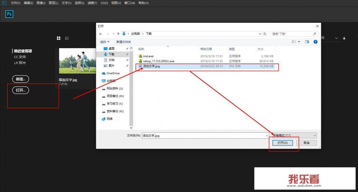Open the 编辑(E) menu
This screenshot has width=358, height=192.
coord(28,3)
